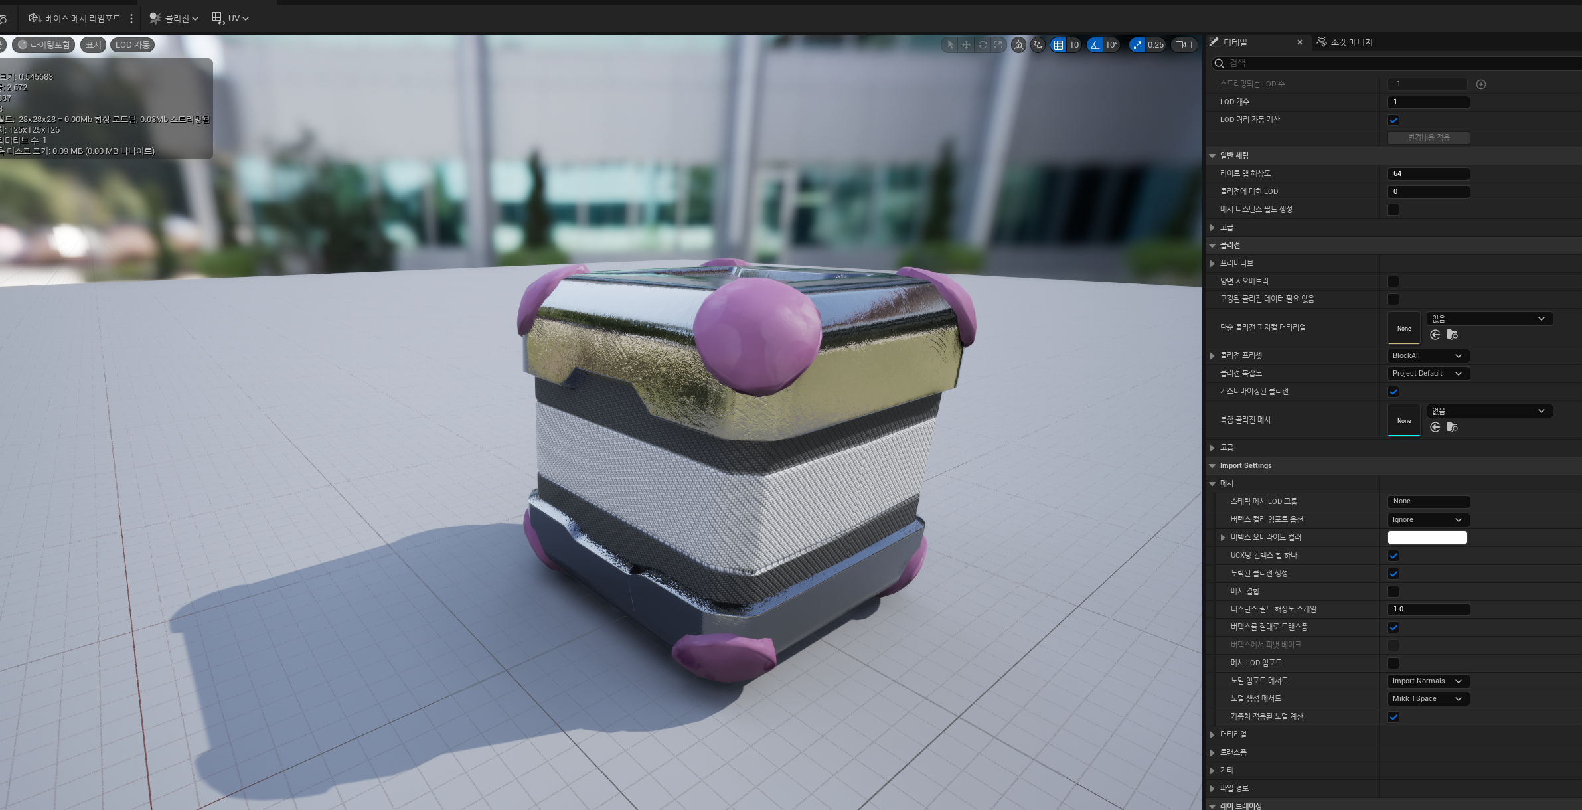Switch transform coordinate system with cube icon
1582x810 pixels.
1018,45
